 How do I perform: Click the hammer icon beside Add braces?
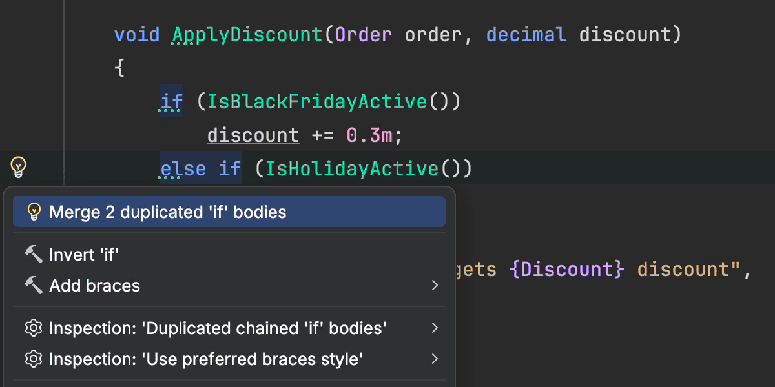pos(34,286)
